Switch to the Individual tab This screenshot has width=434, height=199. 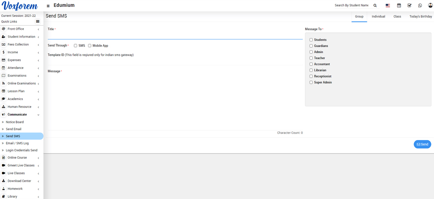[378, 16]
